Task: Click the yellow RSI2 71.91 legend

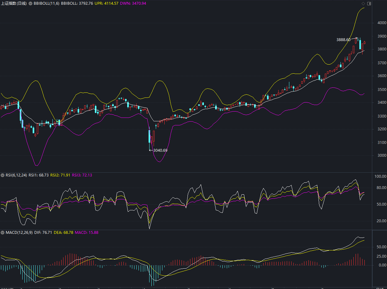Action: point(60,175)
